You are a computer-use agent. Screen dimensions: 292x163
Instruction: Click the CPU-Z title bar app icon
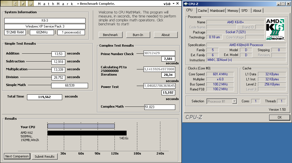point(186,4)
